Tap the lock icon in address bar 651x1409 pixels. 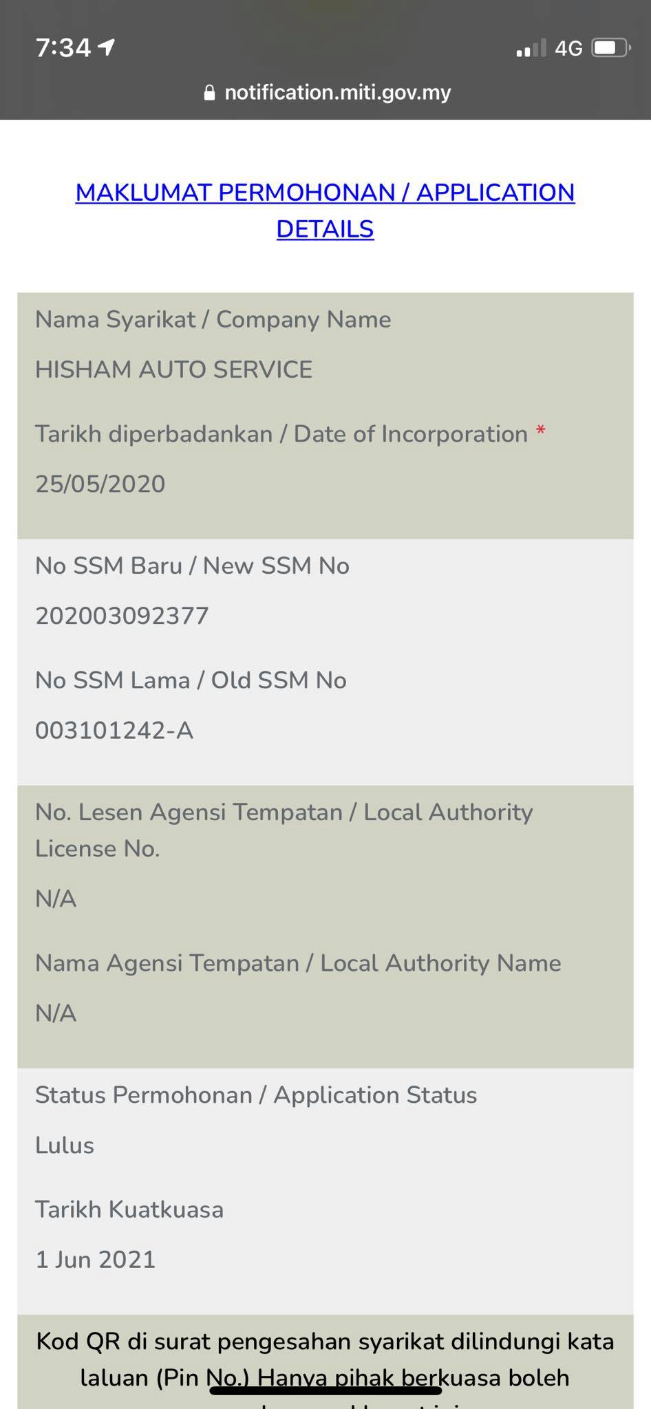click(209, 93)
